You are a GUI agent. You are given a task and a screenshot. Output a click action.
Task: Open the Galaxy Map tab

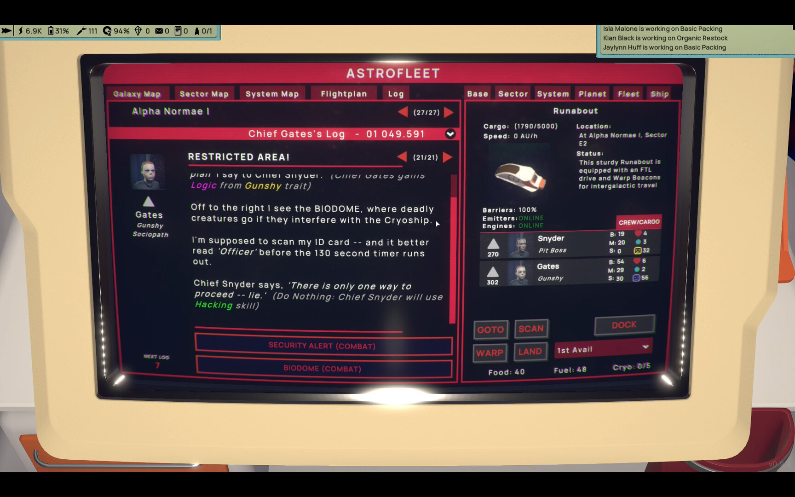pos(137,94)
